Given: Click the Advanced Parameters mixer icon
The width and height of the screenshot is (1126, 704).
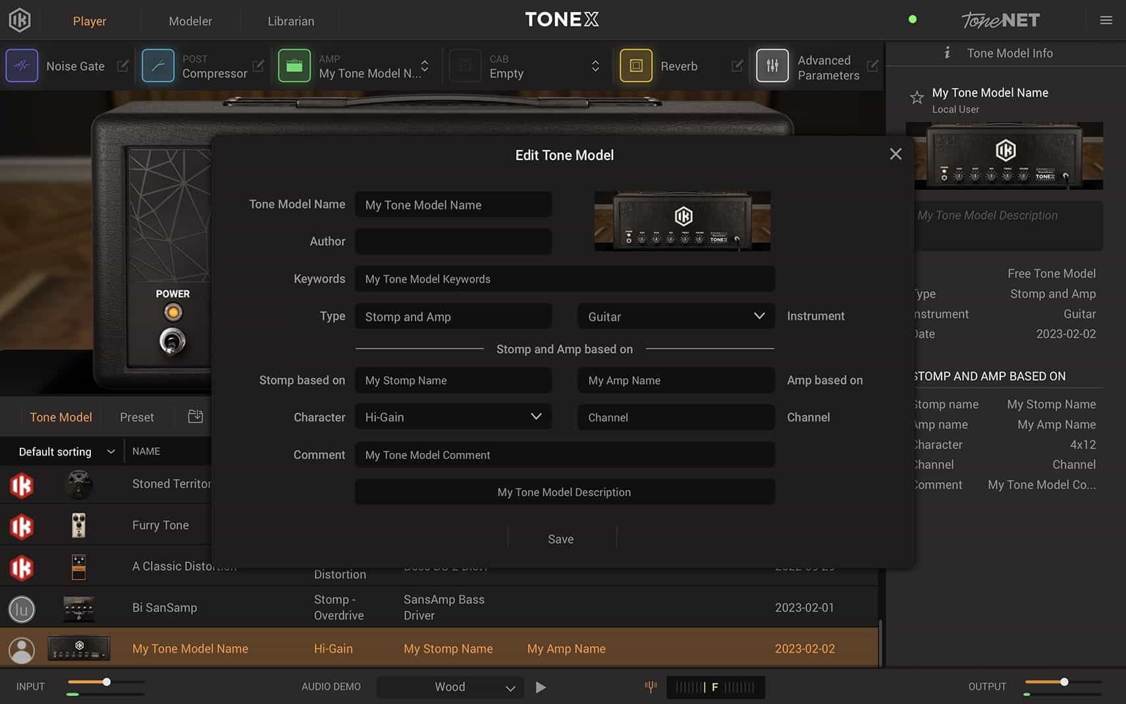Looking at the screenshot, I should 772,66.
